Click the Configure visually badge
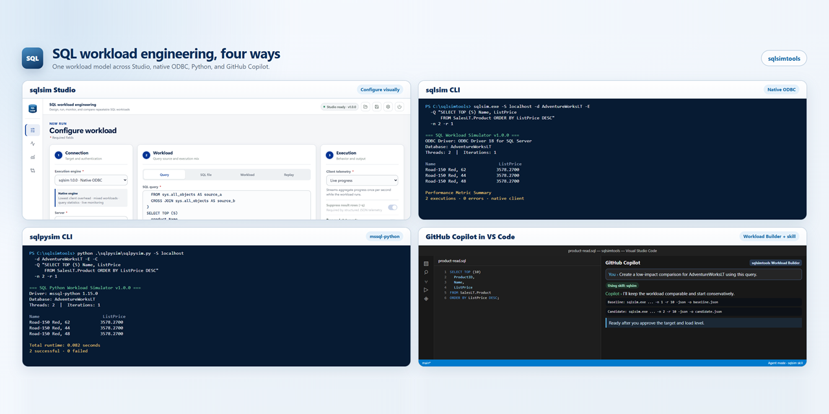Screen dimensions: 829x414 [380, 90]
